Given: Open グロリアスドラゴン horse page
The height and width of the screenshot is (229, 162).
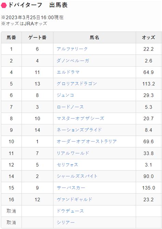Looking at the screenshot, I should (x=77, y=84).
